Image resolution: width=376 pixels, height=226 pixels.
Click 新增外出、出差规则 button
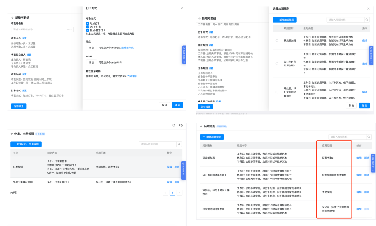pyautogui.click(x=26, y=144)
